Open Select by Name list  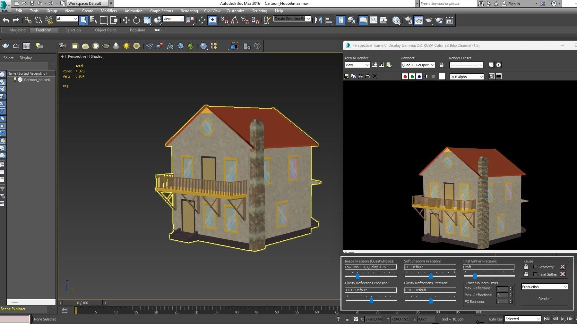pyautogui.click(x=93, y=20)
